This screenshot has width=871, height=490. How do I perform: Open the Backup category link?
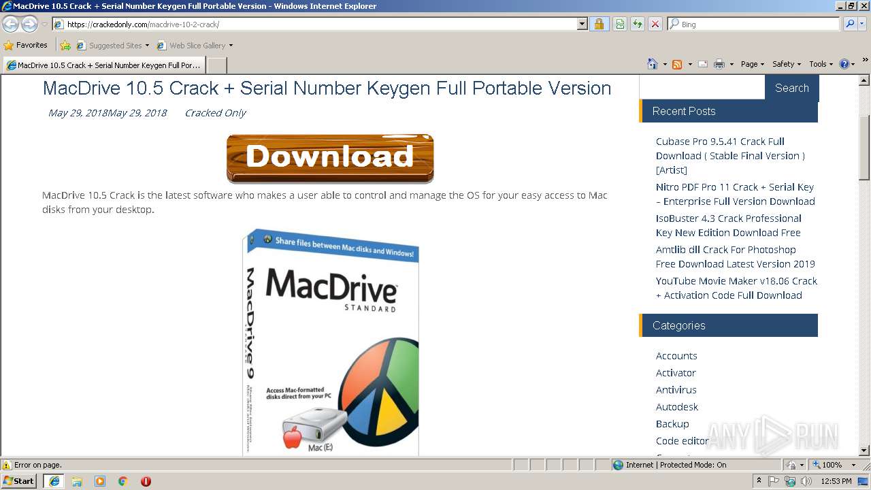coord(672,424)
